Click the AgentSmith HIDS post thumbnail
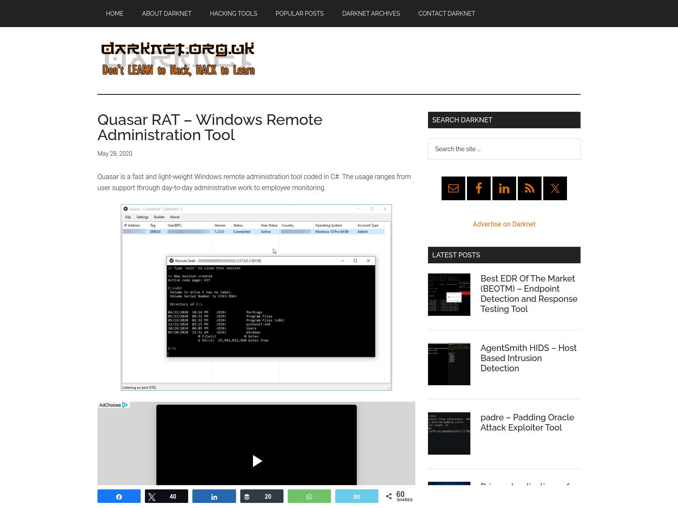 (x=449, y=364)
